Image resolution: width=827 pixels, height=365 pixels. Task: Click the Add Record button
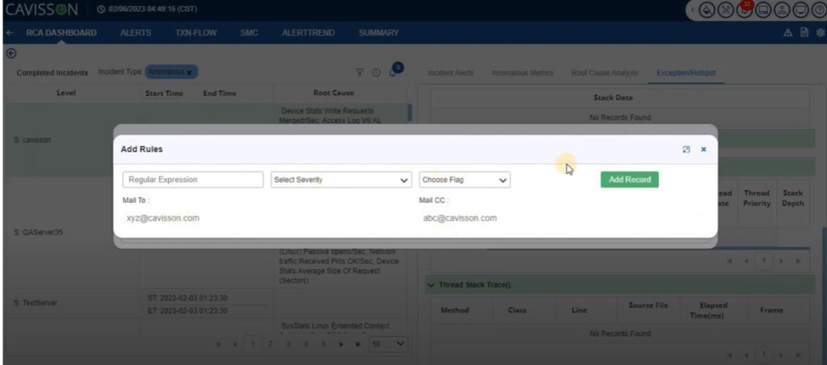coord(629,180)
